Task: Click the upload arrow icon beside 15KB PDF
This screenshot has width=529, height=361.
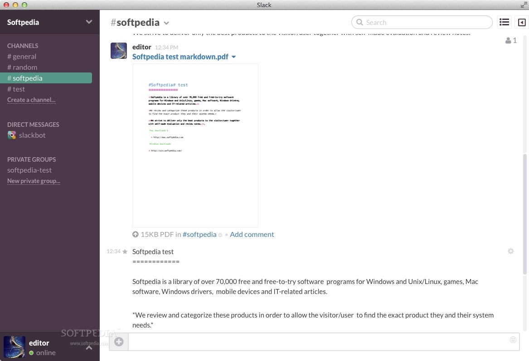Action: (x=135, y=234)
